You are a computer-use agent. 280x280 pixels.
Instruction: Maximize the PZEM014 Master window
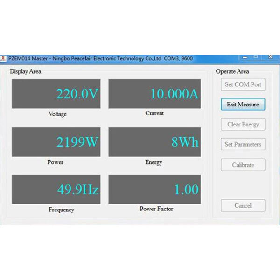(256, 57)
